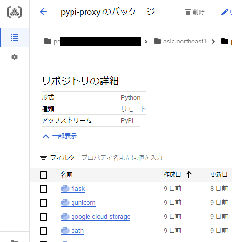This screenshot has width=232, height=242.
Task: Click flask's 更新日 cell 8 日前
Action: click(219, 189)
